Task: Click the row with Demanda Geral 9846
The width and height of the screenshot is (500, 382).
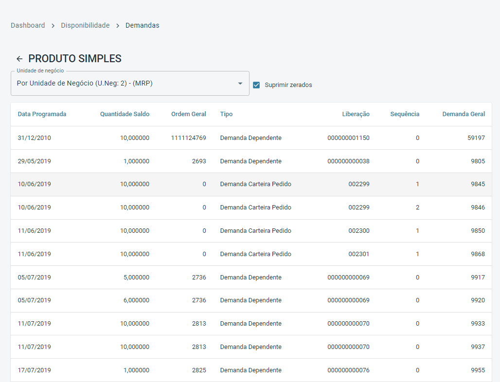Action: (x=251, y=208)
